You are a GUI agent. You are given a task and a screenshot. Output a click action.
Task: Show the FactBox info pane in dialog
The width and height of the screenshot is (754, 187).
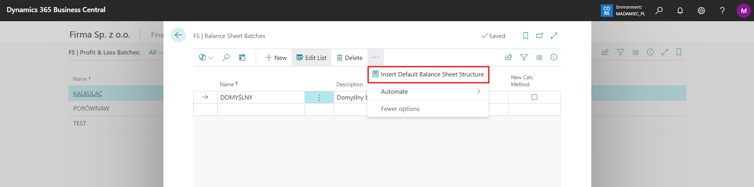coord(554,57)
